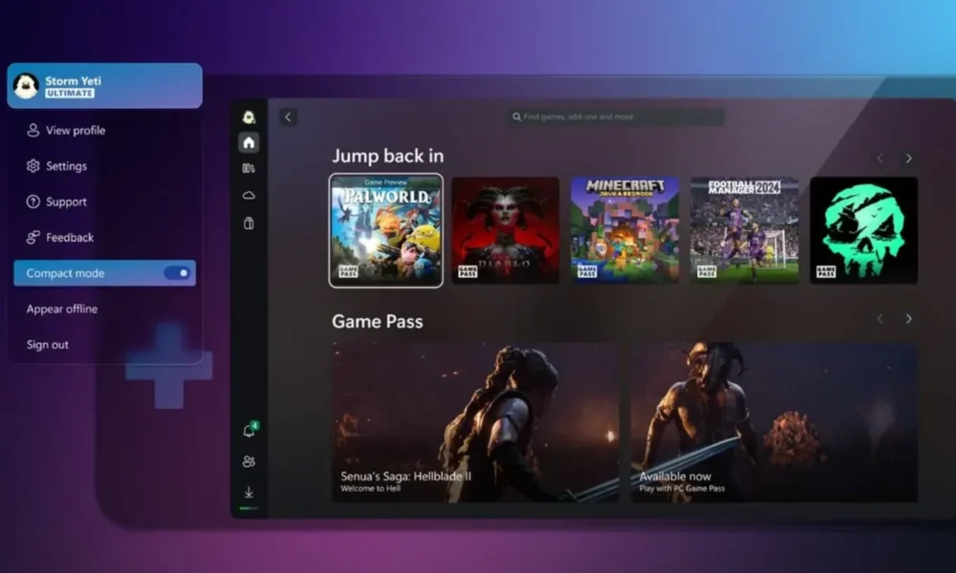Screen dimensions: 956x573
Task: Click the Welcome to Hell subtitle
Action: [x=371, y=488]
